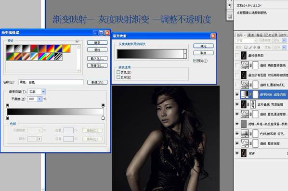The width and height of the screenshot is (288, 191).
Task: Open the 渐变类型 dropdown
Action: pos(43,91)
